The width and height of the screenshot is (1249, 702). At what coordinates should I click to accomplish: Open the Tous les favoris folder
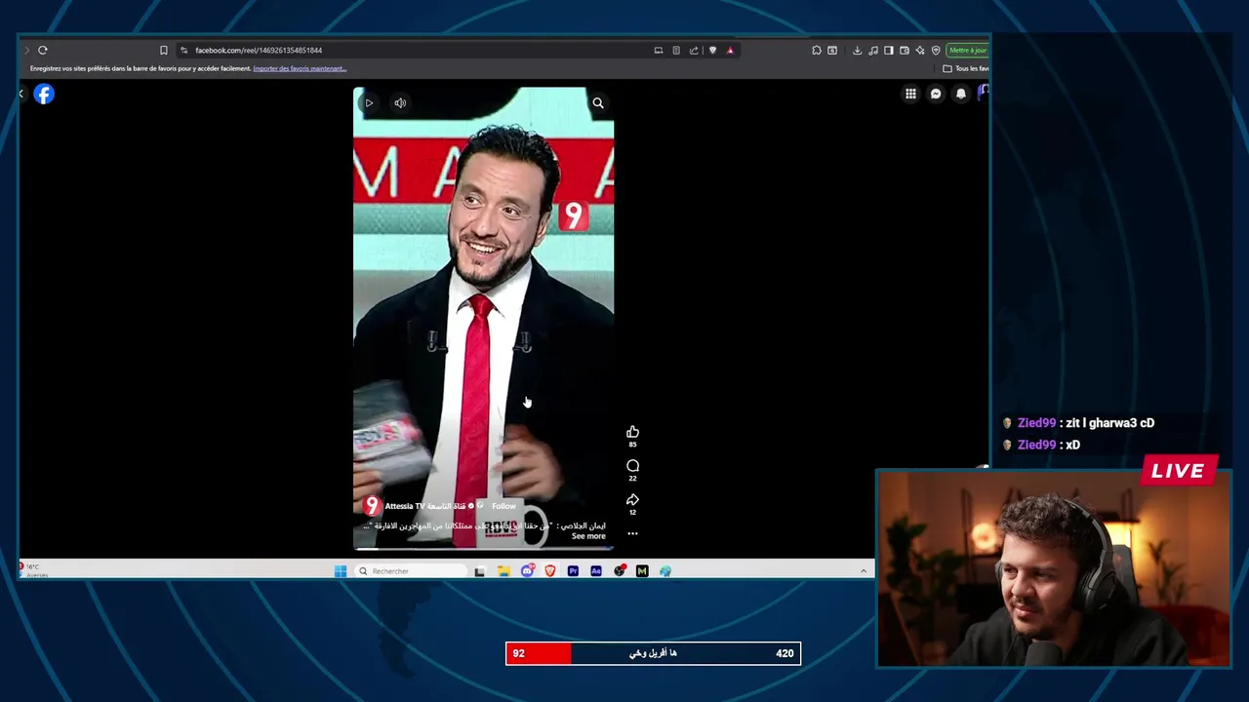click(966, 68)
